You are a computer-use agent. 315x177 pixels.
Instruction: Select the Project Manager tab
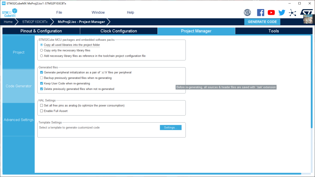196,31
